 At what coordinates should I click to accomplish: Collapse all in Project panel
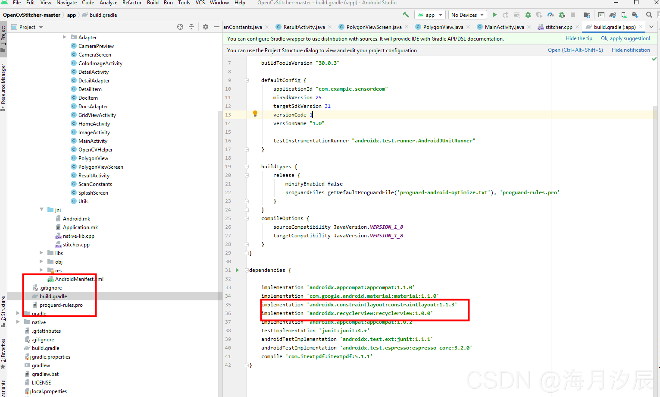click(x=191, y=27)
